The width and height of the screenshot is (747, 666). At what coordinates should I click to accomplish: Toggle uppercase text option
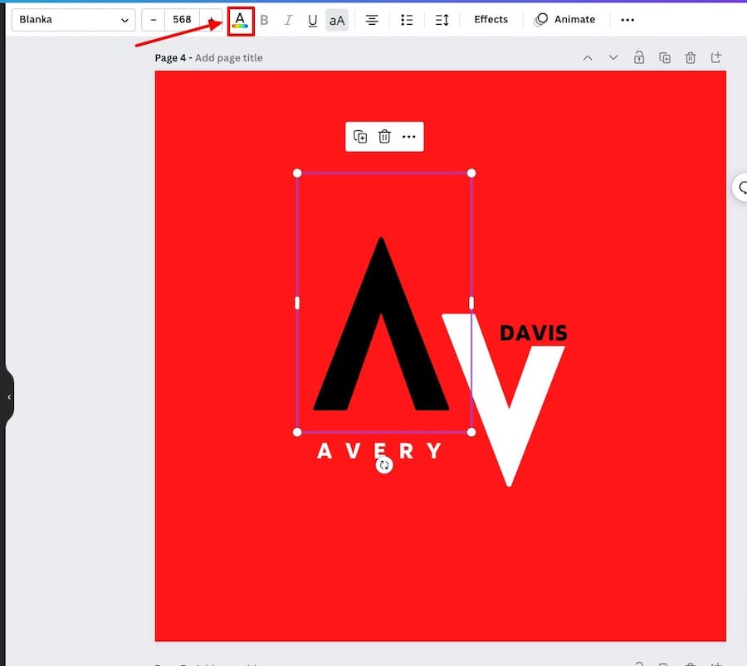[336, 20]
